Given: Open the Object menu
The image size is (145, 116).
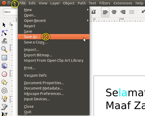Looking at the screenshot, I should (x=69, y=3).
